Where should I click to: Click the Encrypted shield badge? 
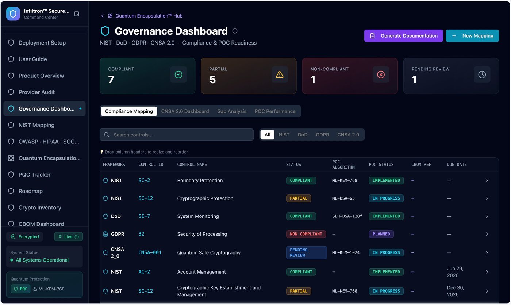(x=25, y=237)
